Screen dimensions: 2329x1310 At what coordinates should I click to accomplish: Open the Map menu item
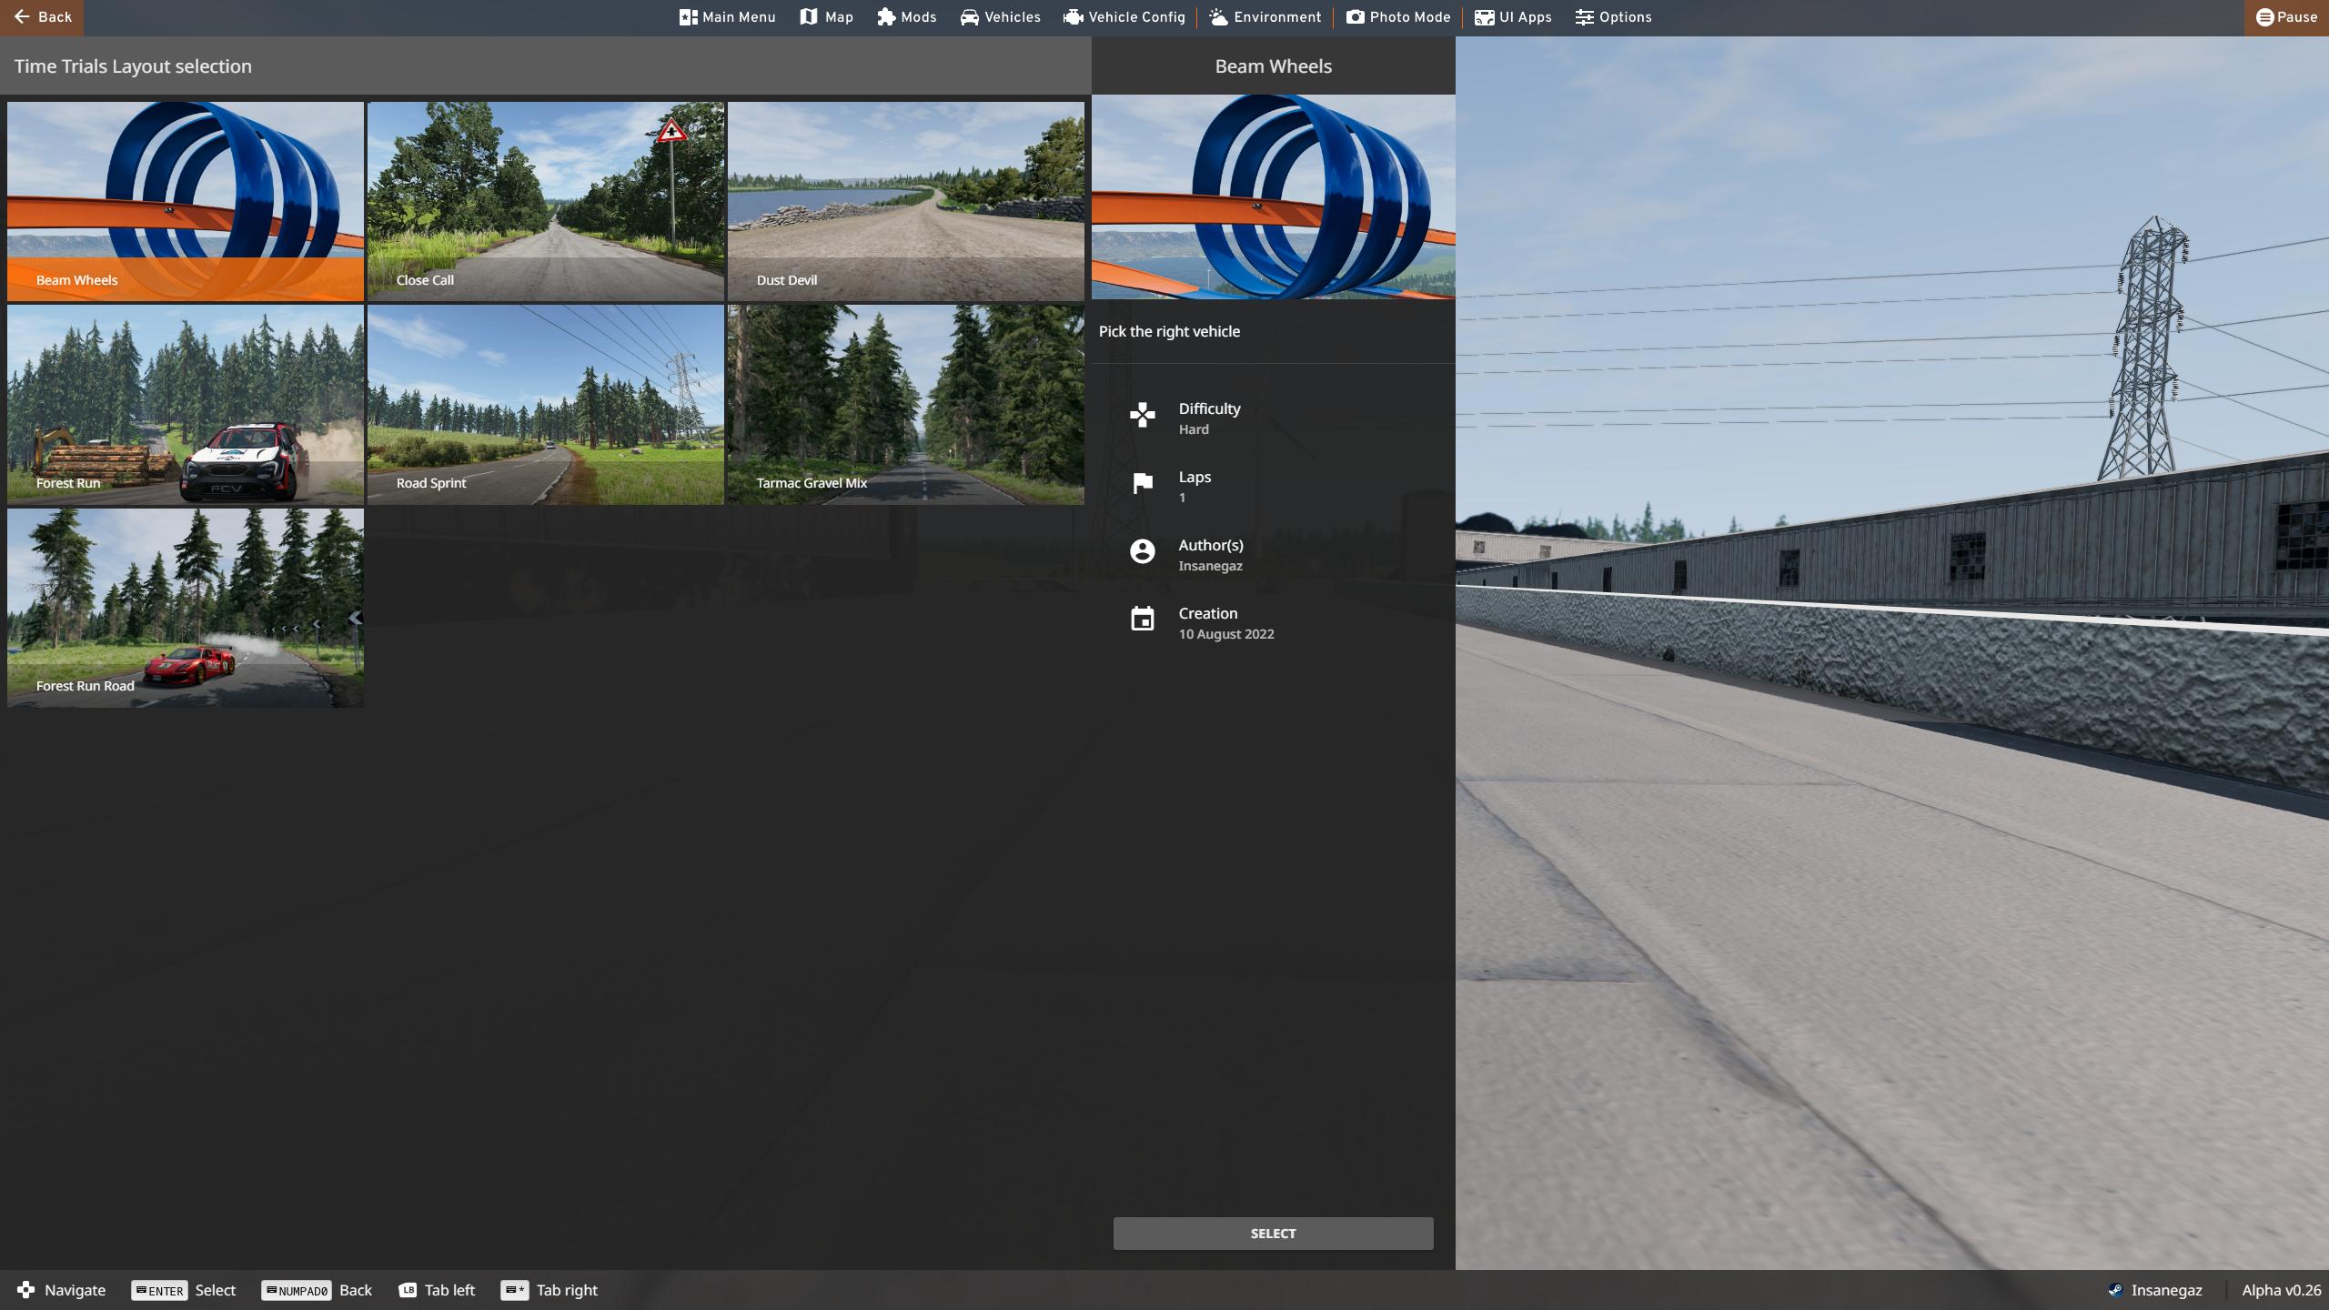pyautogui.click(x=826, y=17)
